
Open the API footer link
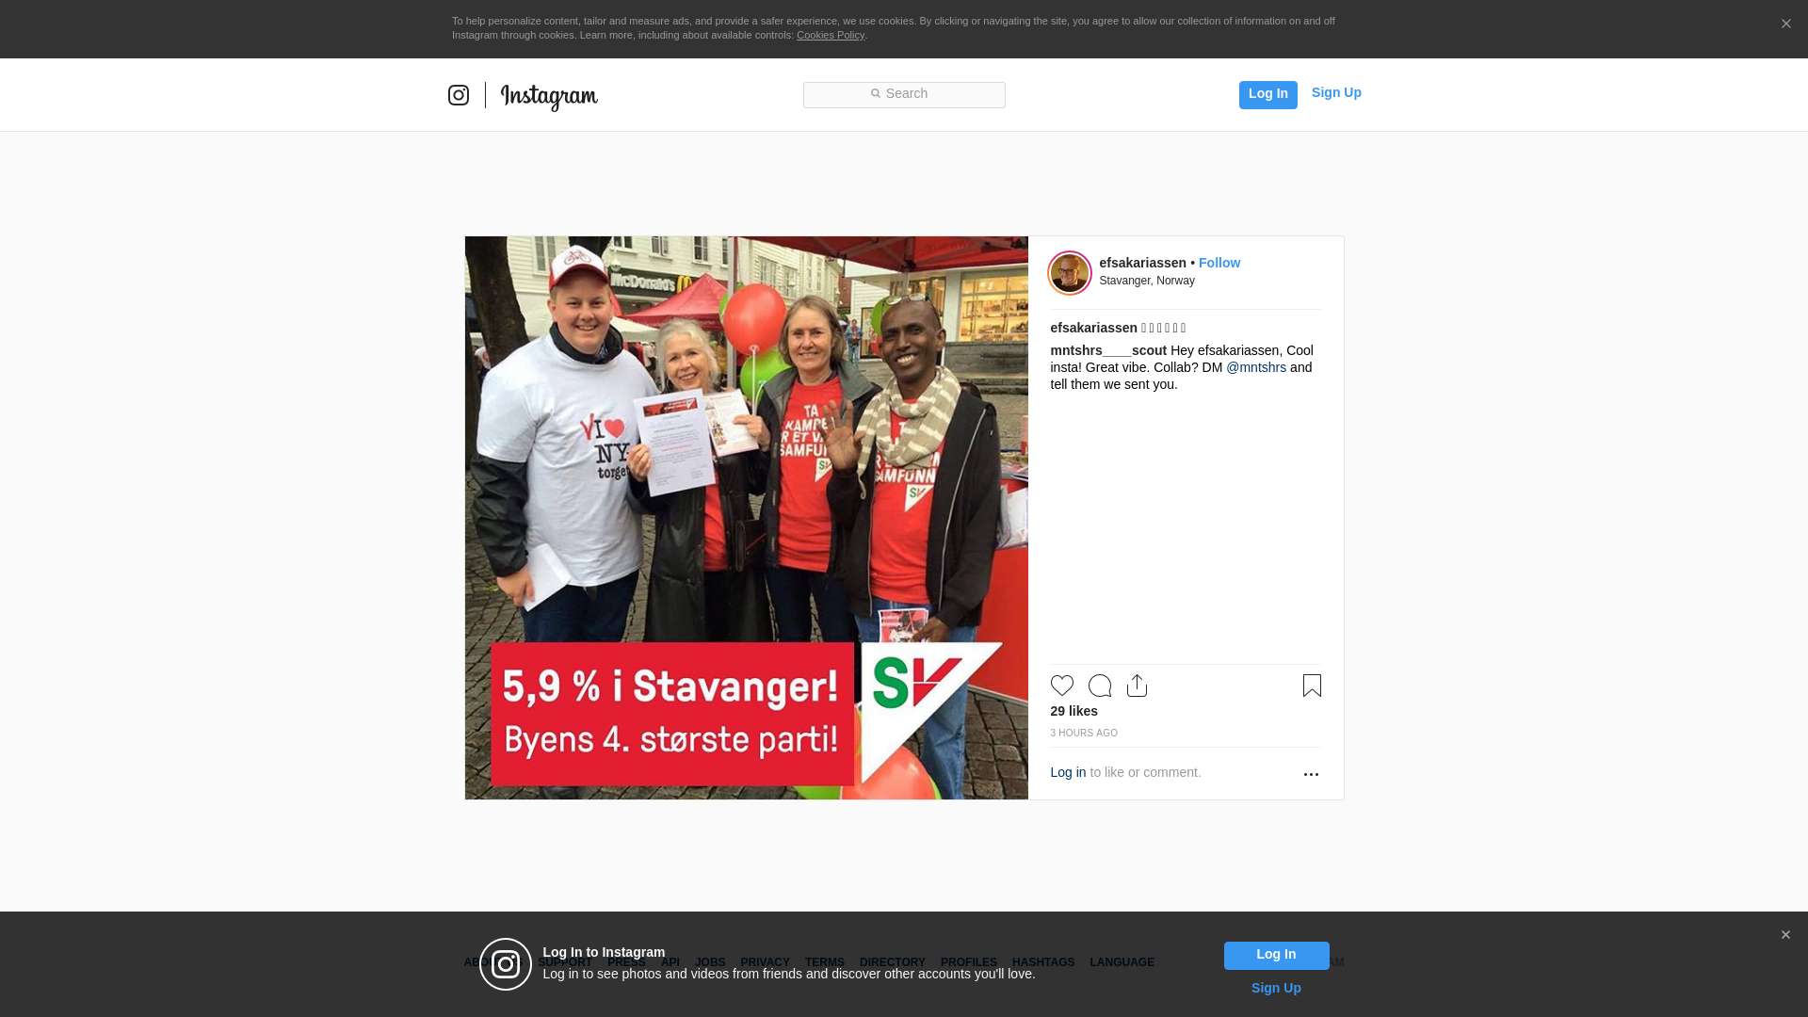pos(670,962)
